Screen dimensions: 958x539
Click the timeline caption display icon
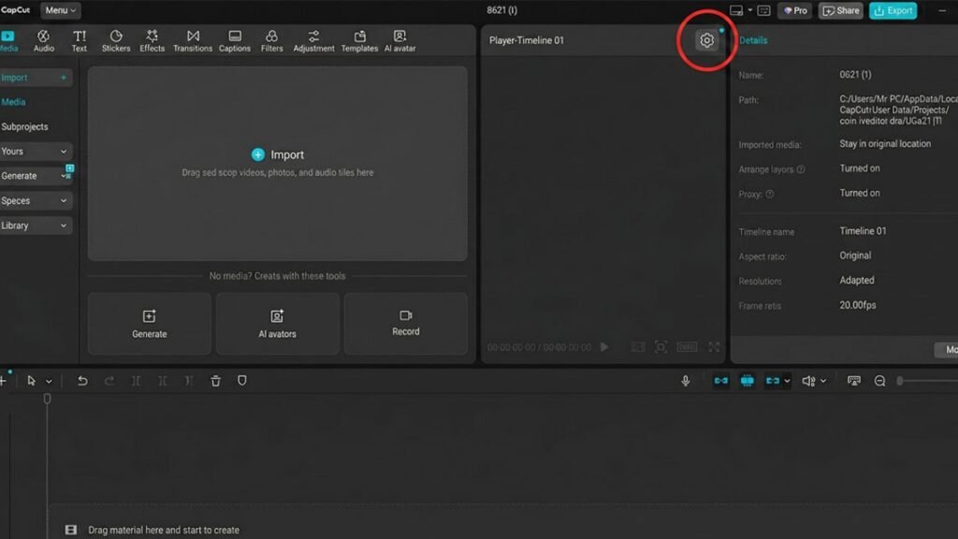click(854, 381)
